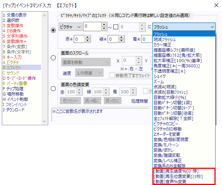Viewport: 222px width, 185px height.
Task: Open the ピクチャ target type dropdown
Action: pos(70,27)
